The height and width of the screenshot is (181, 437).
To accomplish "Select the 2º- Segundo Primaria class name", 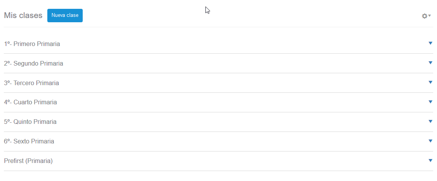I will (33, 64).
